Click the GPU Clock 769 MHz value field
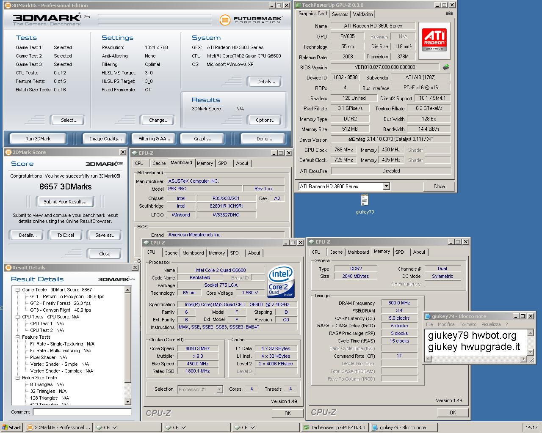This screenshot has width=542, height=433. [344, 150]
